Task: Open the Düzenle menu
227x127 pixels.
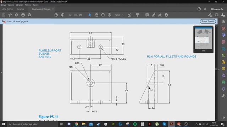Action: point(11,5)
